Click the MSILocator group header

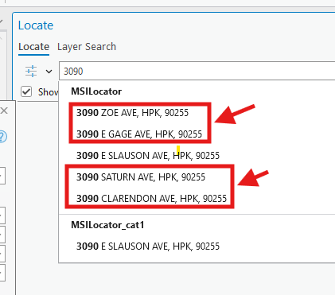click(x=96, y=91)
